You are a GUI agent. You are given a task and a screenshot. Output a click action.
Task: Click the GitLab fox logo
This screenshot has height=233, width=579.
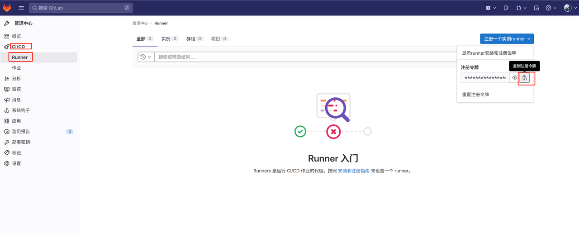click(x=7, y=8)
